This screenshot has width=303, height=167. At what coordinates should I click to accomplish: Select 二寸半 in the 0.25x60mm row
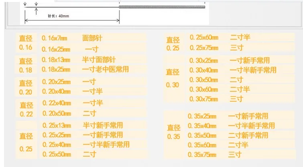click(240, 37)
